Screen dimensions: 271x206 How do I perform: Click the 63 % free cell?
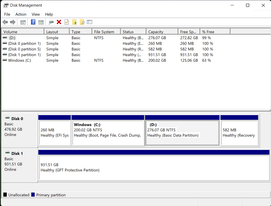(x=206, y=60)
